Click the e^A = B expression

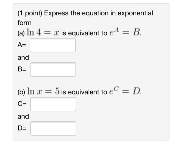coord(126,33)
